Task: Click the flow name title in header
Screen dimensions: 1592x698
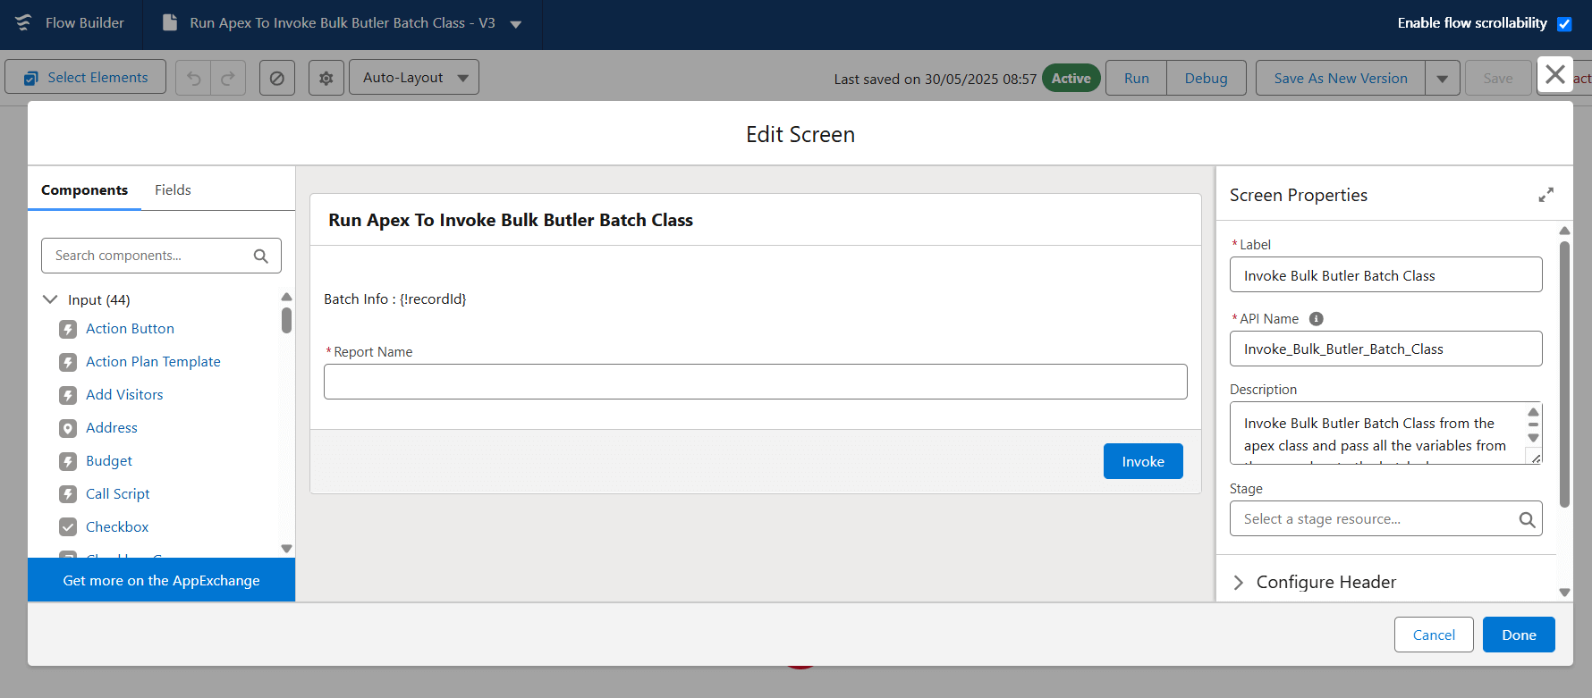Action: click(x=342, y=23)
